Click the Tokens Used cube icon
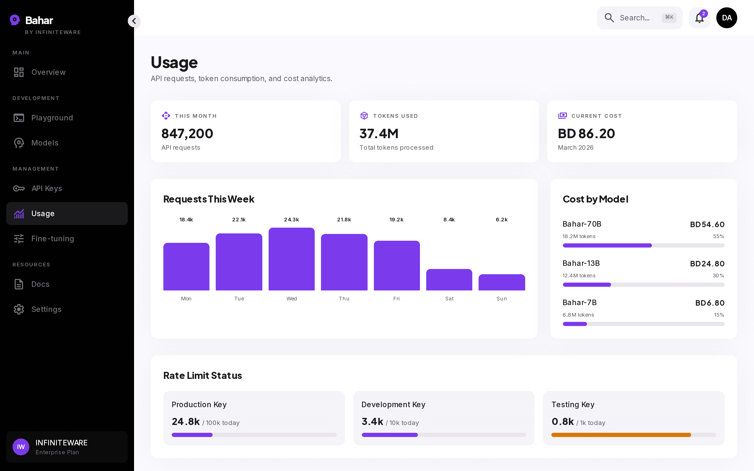Image resolution: width=754 pixels, height=471 pixels. tap(364, 116)
